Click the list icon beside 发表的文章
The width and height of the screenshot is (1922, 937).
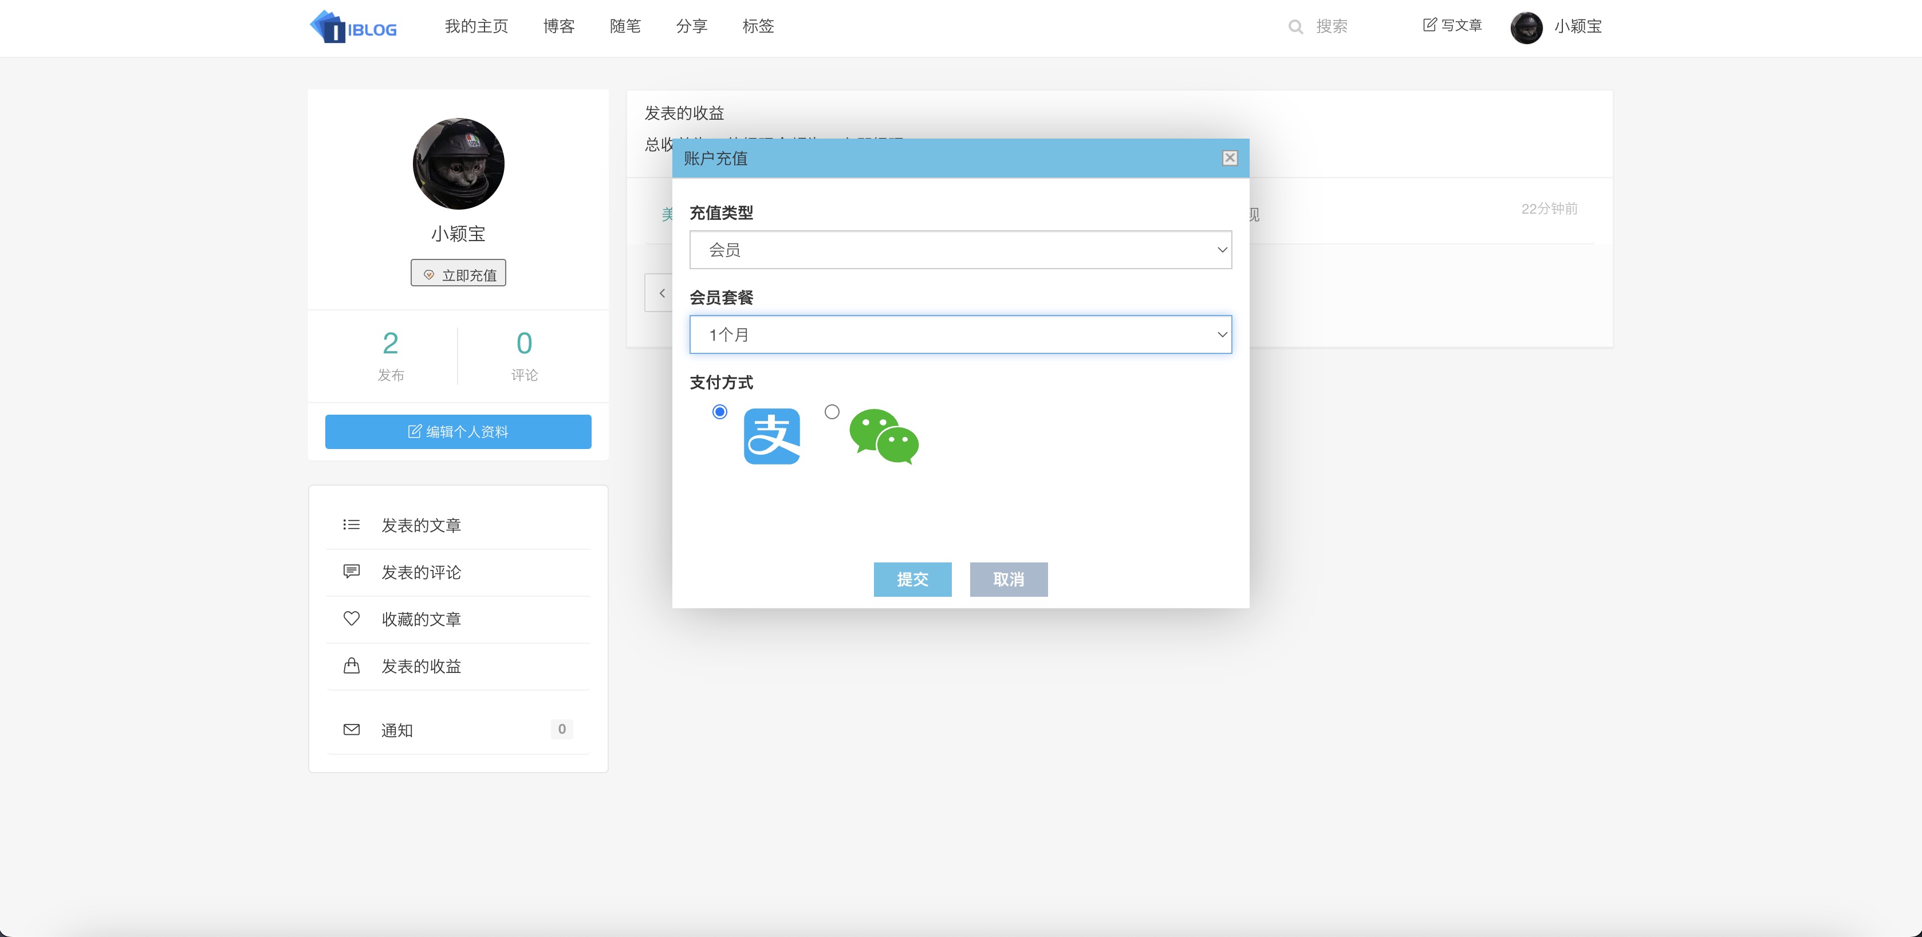(350, 525)
